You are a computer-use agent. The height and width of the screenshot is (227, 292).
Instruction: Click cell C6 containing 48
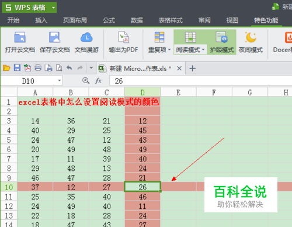[107, 149]
